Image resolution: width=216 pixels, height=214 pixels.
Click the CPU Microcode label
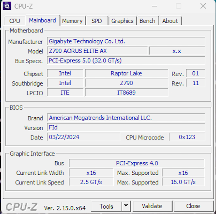145,137
